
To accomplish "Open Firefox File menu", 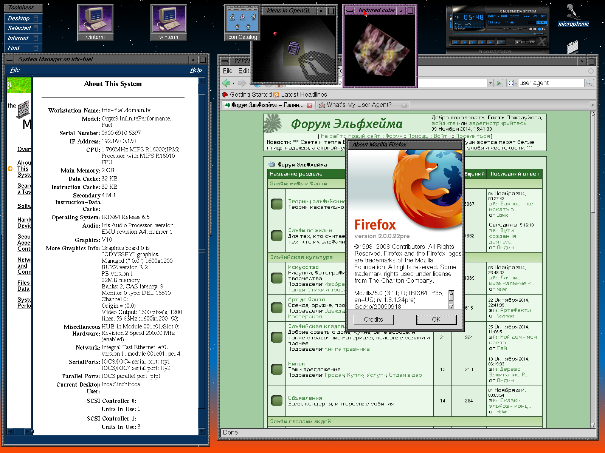I will (228, 71).
